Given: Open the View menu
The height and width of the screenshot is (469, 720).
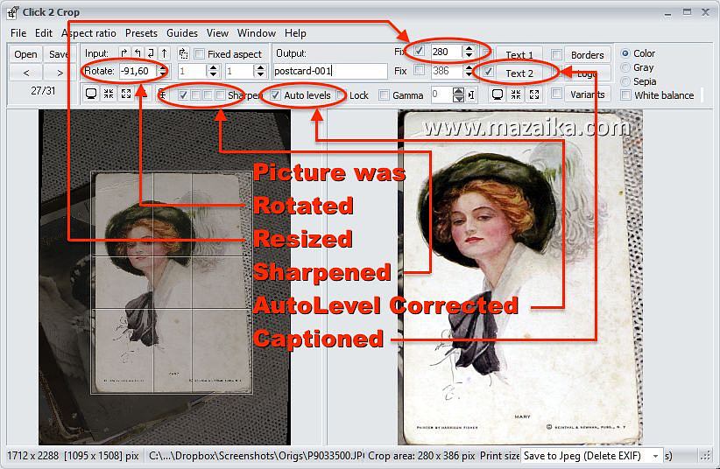Looking at the screenshot, I should (217, 33).
